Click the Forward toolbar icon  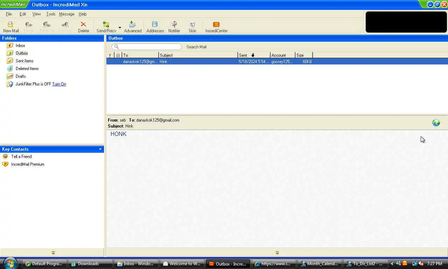(x=65, y=27)
